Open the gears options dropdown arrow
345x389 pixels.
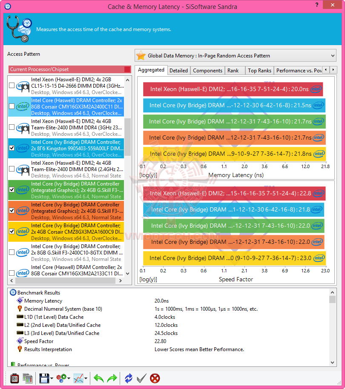(x=69, y=379)
